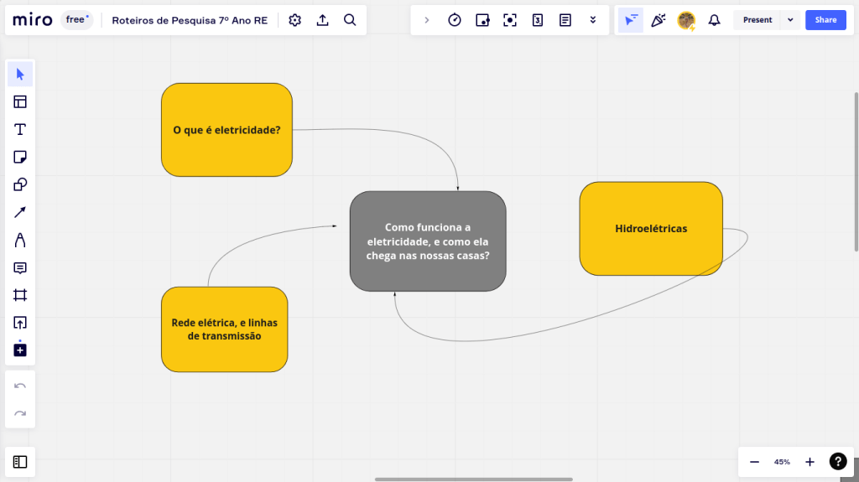Open the notifications bell
This screenshot has height=482, width=859.
pos(714,20)
